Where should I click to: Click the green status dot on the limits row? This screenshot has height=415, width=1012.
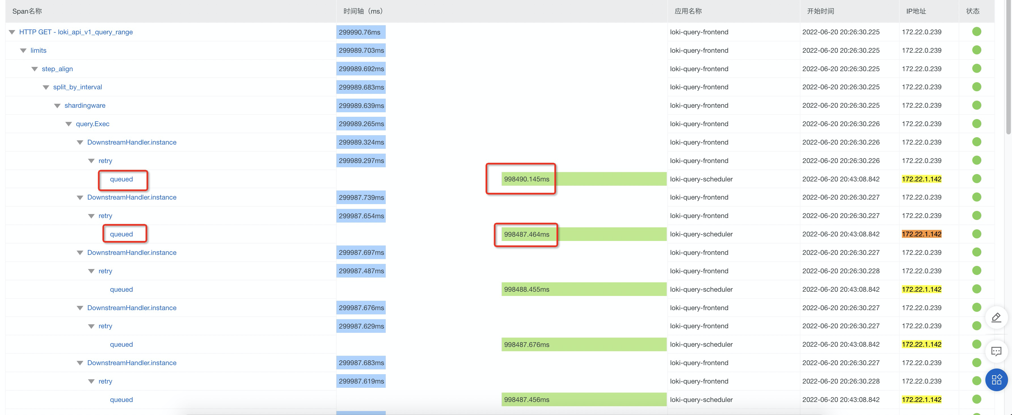[977, 50]
